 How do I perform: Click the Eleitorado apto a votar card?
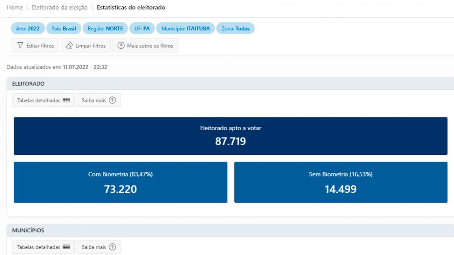coord(230,136)
